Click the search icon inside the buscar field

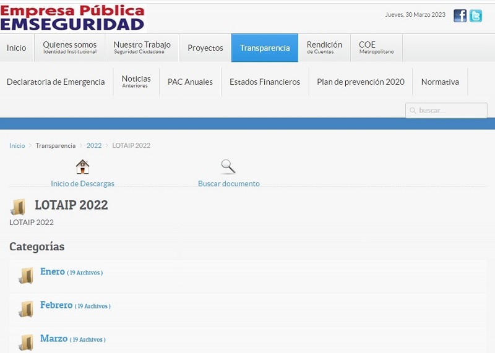[412, 111]
